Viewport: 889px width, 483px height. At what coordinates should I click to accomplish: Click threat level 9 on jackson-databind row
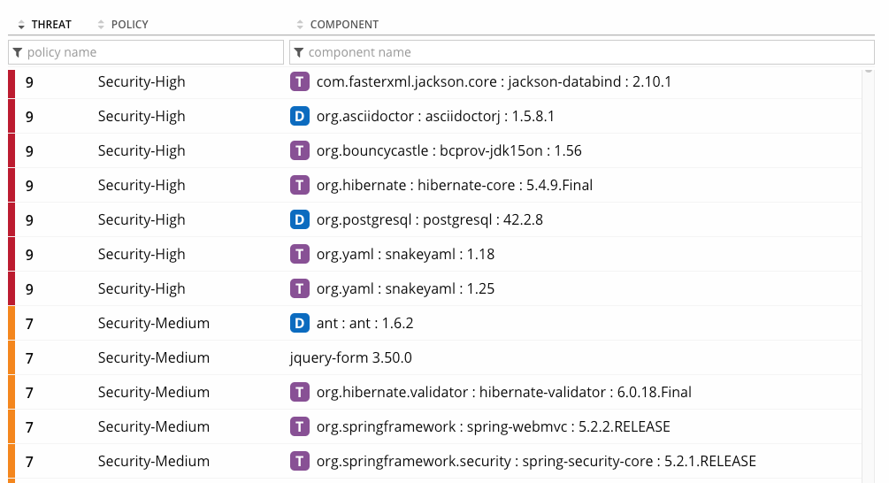(x=29, y=82)
